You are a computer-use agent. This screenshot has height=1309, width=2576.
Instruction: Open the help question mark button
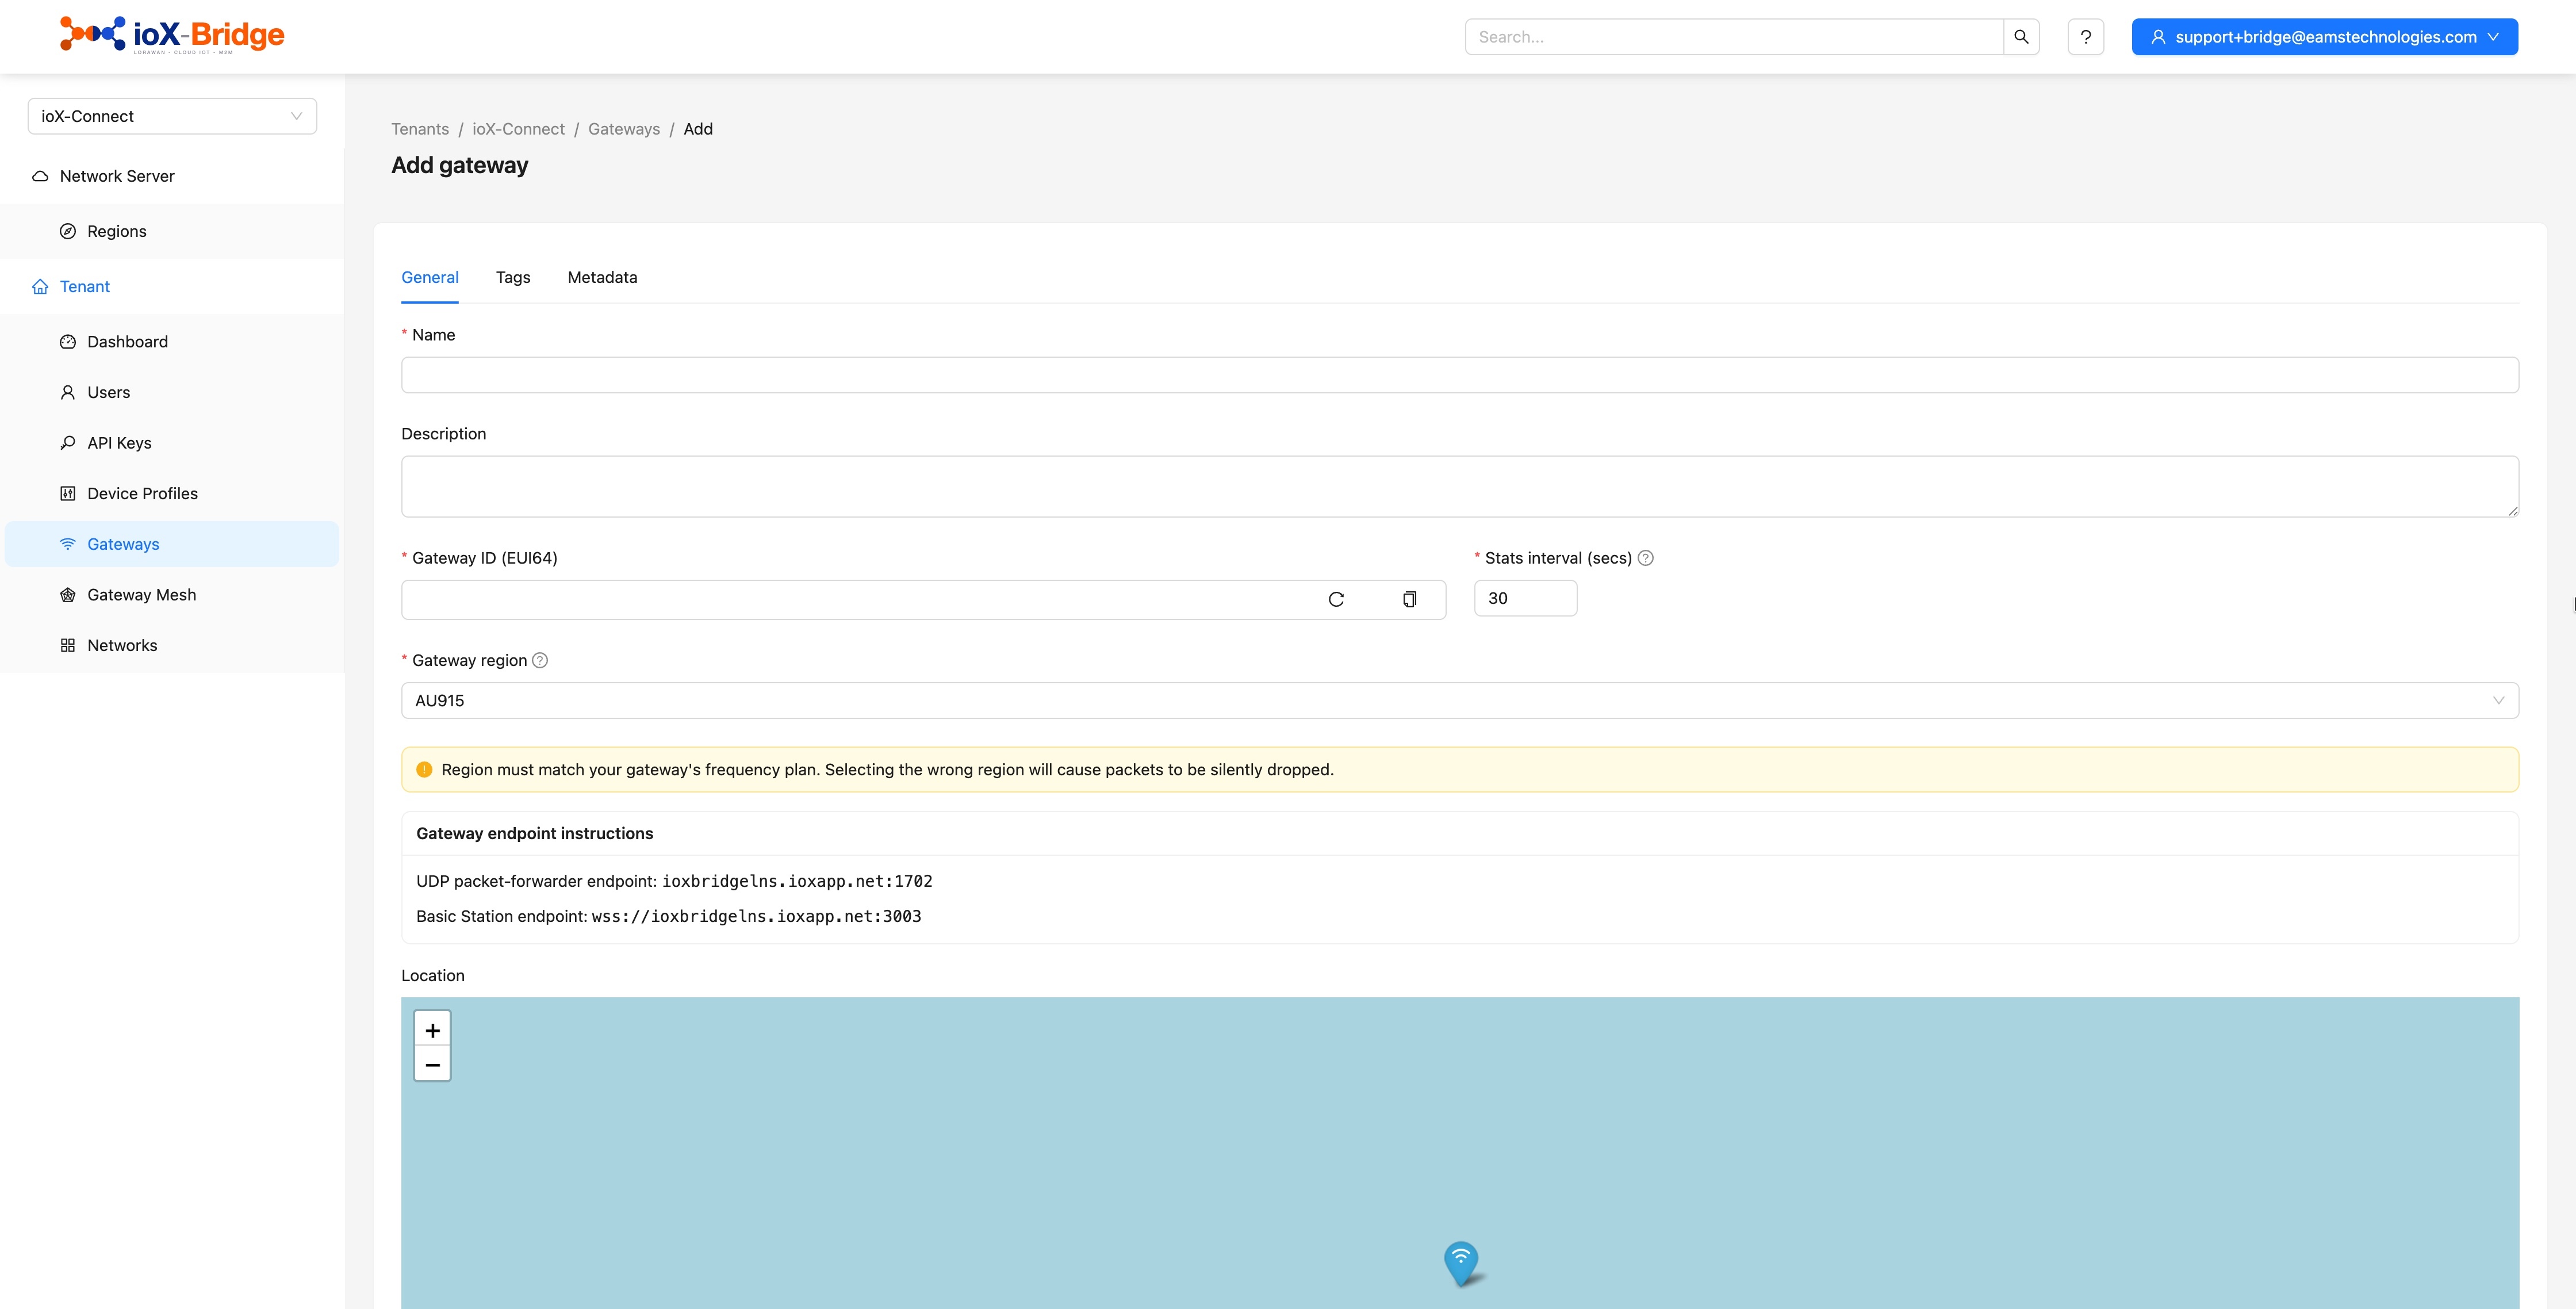coord(2086,37)
